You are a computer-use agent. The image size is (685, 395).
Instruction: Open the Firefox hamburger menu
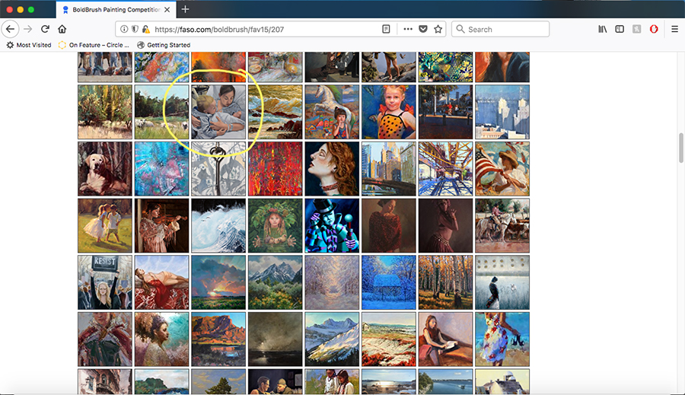[674, 29]
